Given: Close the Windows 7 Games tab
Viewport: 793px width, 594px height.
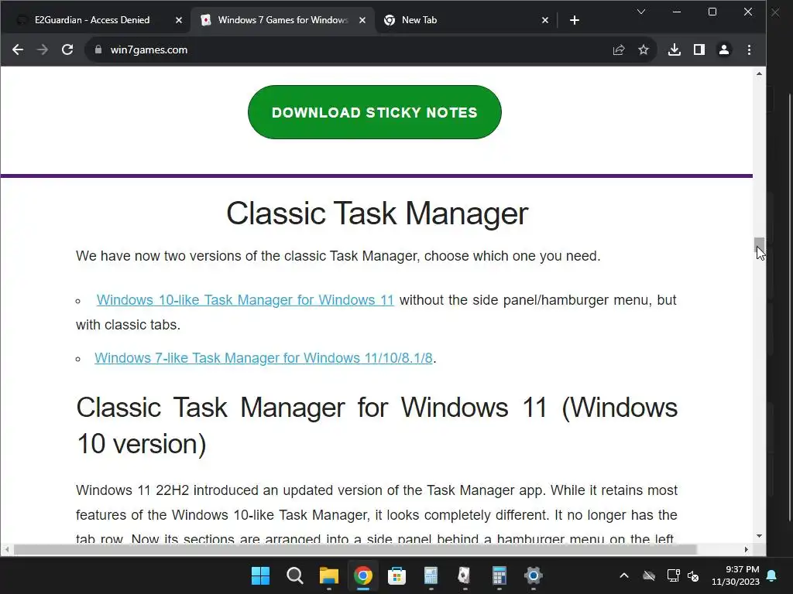Looking at the screenshot, I should (x=362, y=20).
